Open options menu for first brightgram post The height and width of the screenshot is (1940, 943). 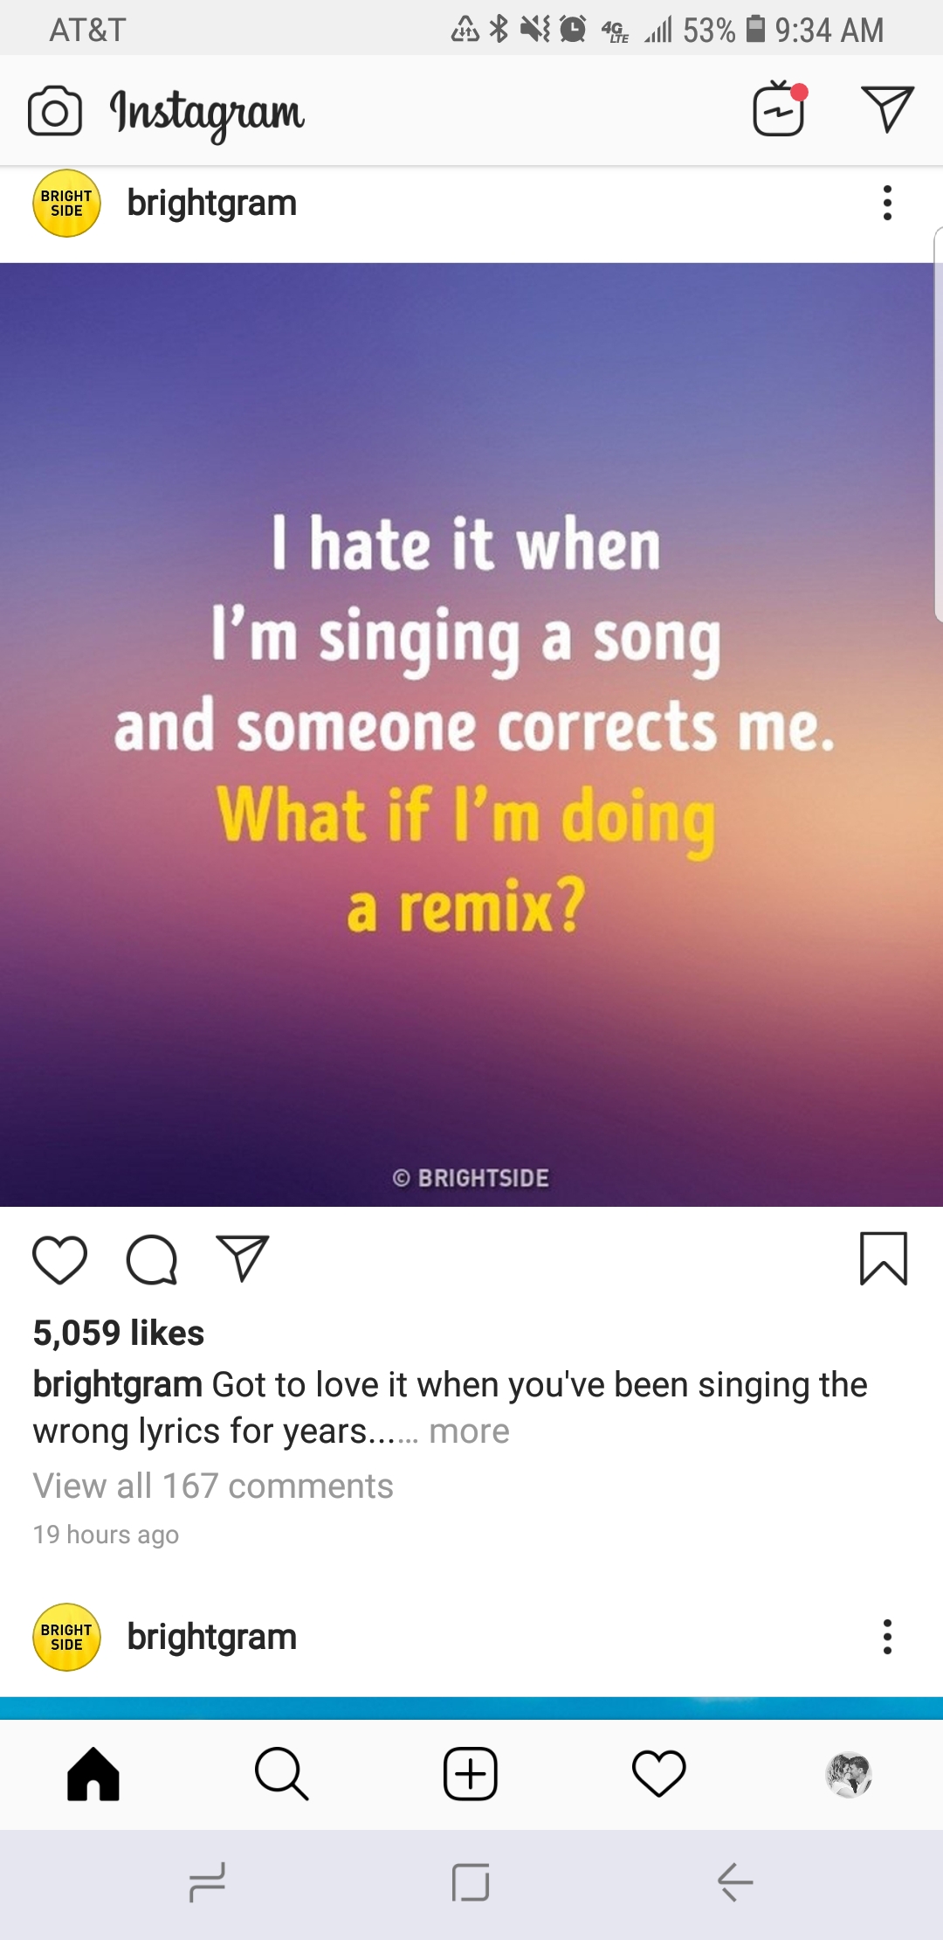tap(887, 204)
